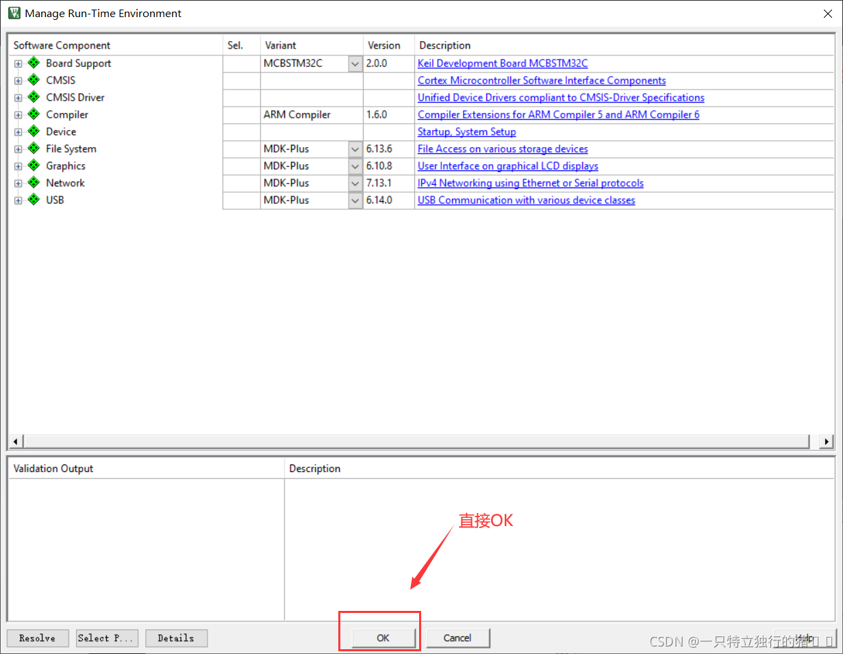Viewport: 843px width, 654px height.
Task: Select the File System row label
Action: [71, 148]
